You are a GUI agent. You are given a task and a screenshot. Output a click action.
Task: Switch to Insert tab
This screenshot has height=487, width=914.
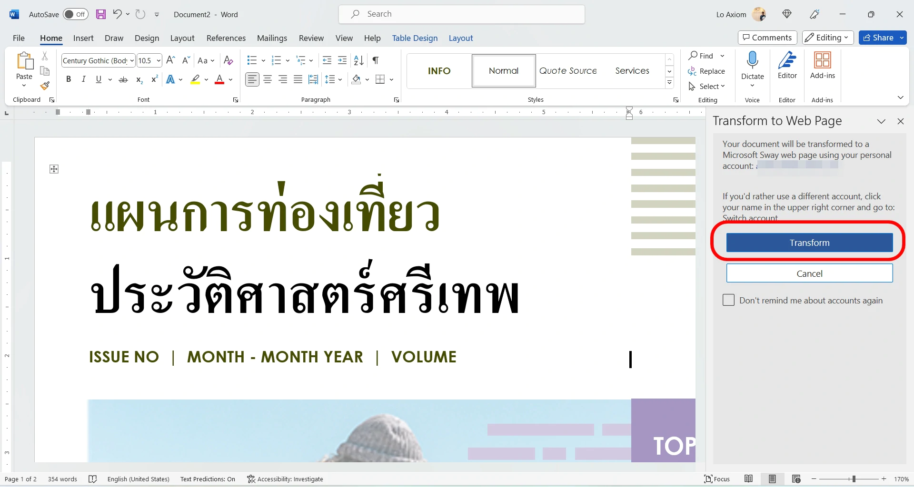(83, 38)
